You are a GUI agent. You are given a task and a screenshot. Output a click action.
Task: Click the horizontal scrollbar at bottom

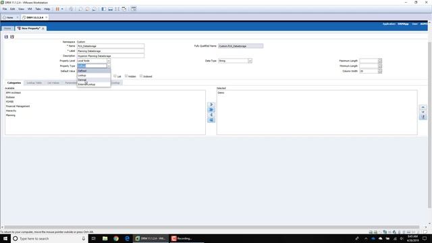coord(211,227)
